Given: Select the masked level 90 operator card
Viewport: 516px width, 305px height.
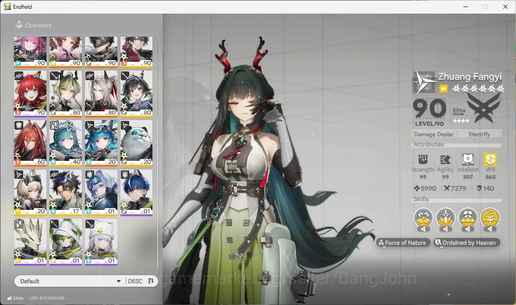Looking at the screenshot, I should tap(101, 52).
